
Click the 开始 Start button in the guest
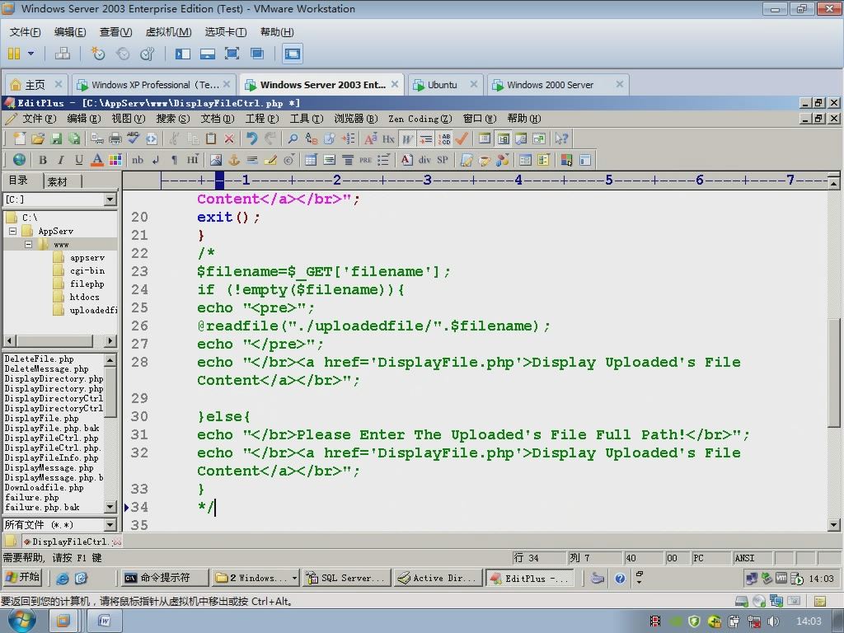(x=22, y=578)
